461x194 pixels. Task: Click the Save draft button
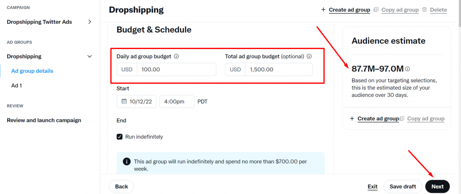pyautogui.click(x=403, y=186)
